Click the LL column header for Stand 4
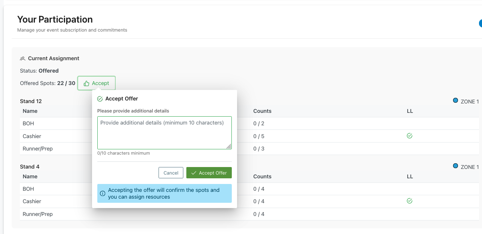The height and width of the screenshot is (234, 482). click(409, 176)
